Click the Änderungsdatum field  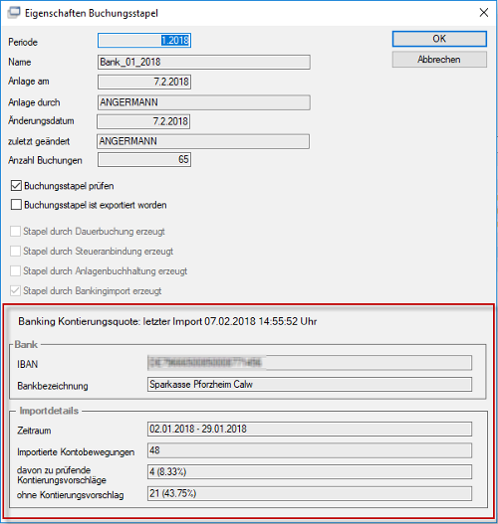tap(143, 121)
